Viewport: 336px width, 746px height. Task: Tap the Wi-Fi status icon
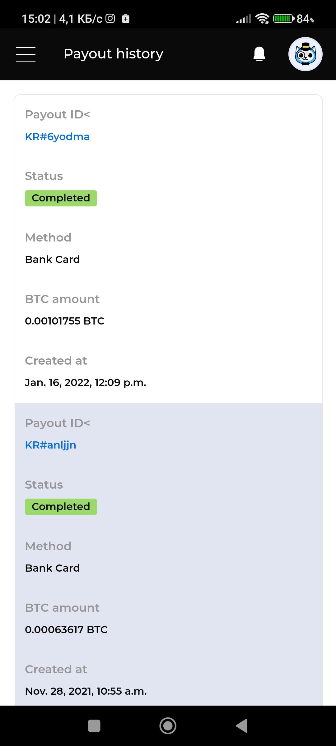262,19
